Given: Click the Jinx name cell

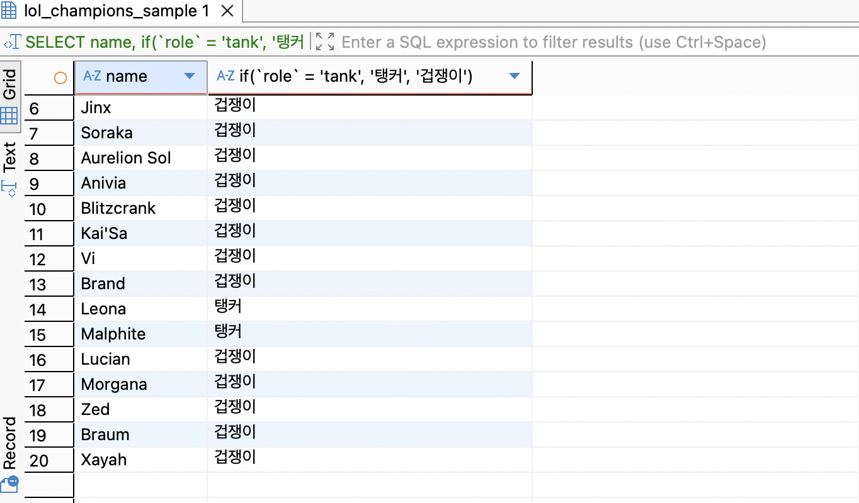Looking at the screenshot, I should [x=141, y=108].
